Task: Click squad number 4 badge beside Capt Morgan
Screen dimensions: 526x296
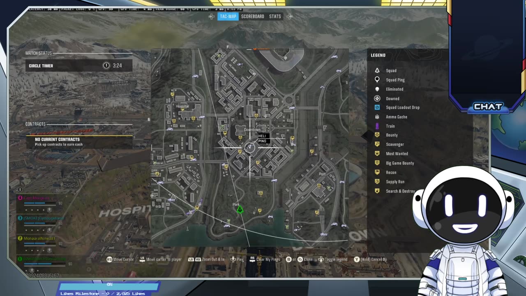Action: pos(20,198)
